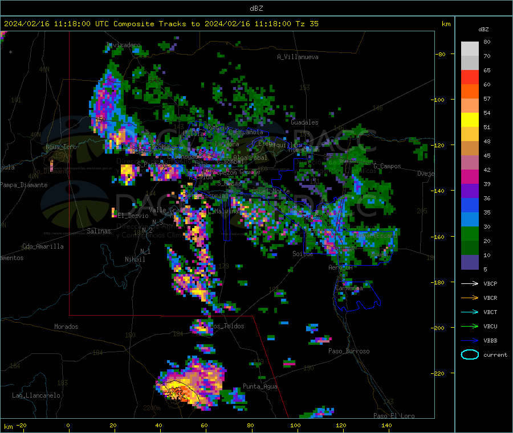Click the 'Paso_Barroso' map label
513x433 pixels.
[x=349, y=351]
